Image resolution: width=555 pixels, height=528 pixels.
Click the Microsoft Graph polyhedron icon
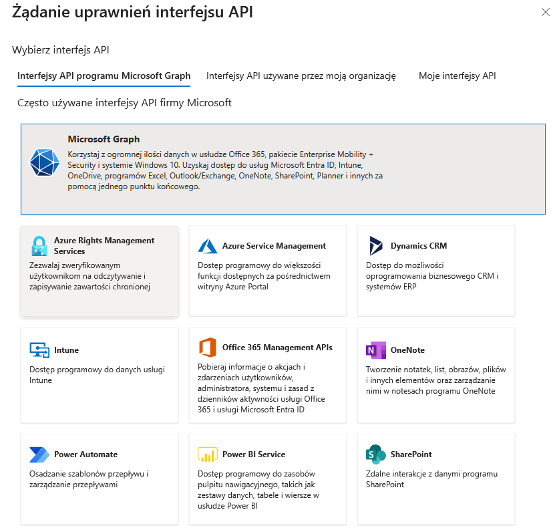(x=45, y=161)
